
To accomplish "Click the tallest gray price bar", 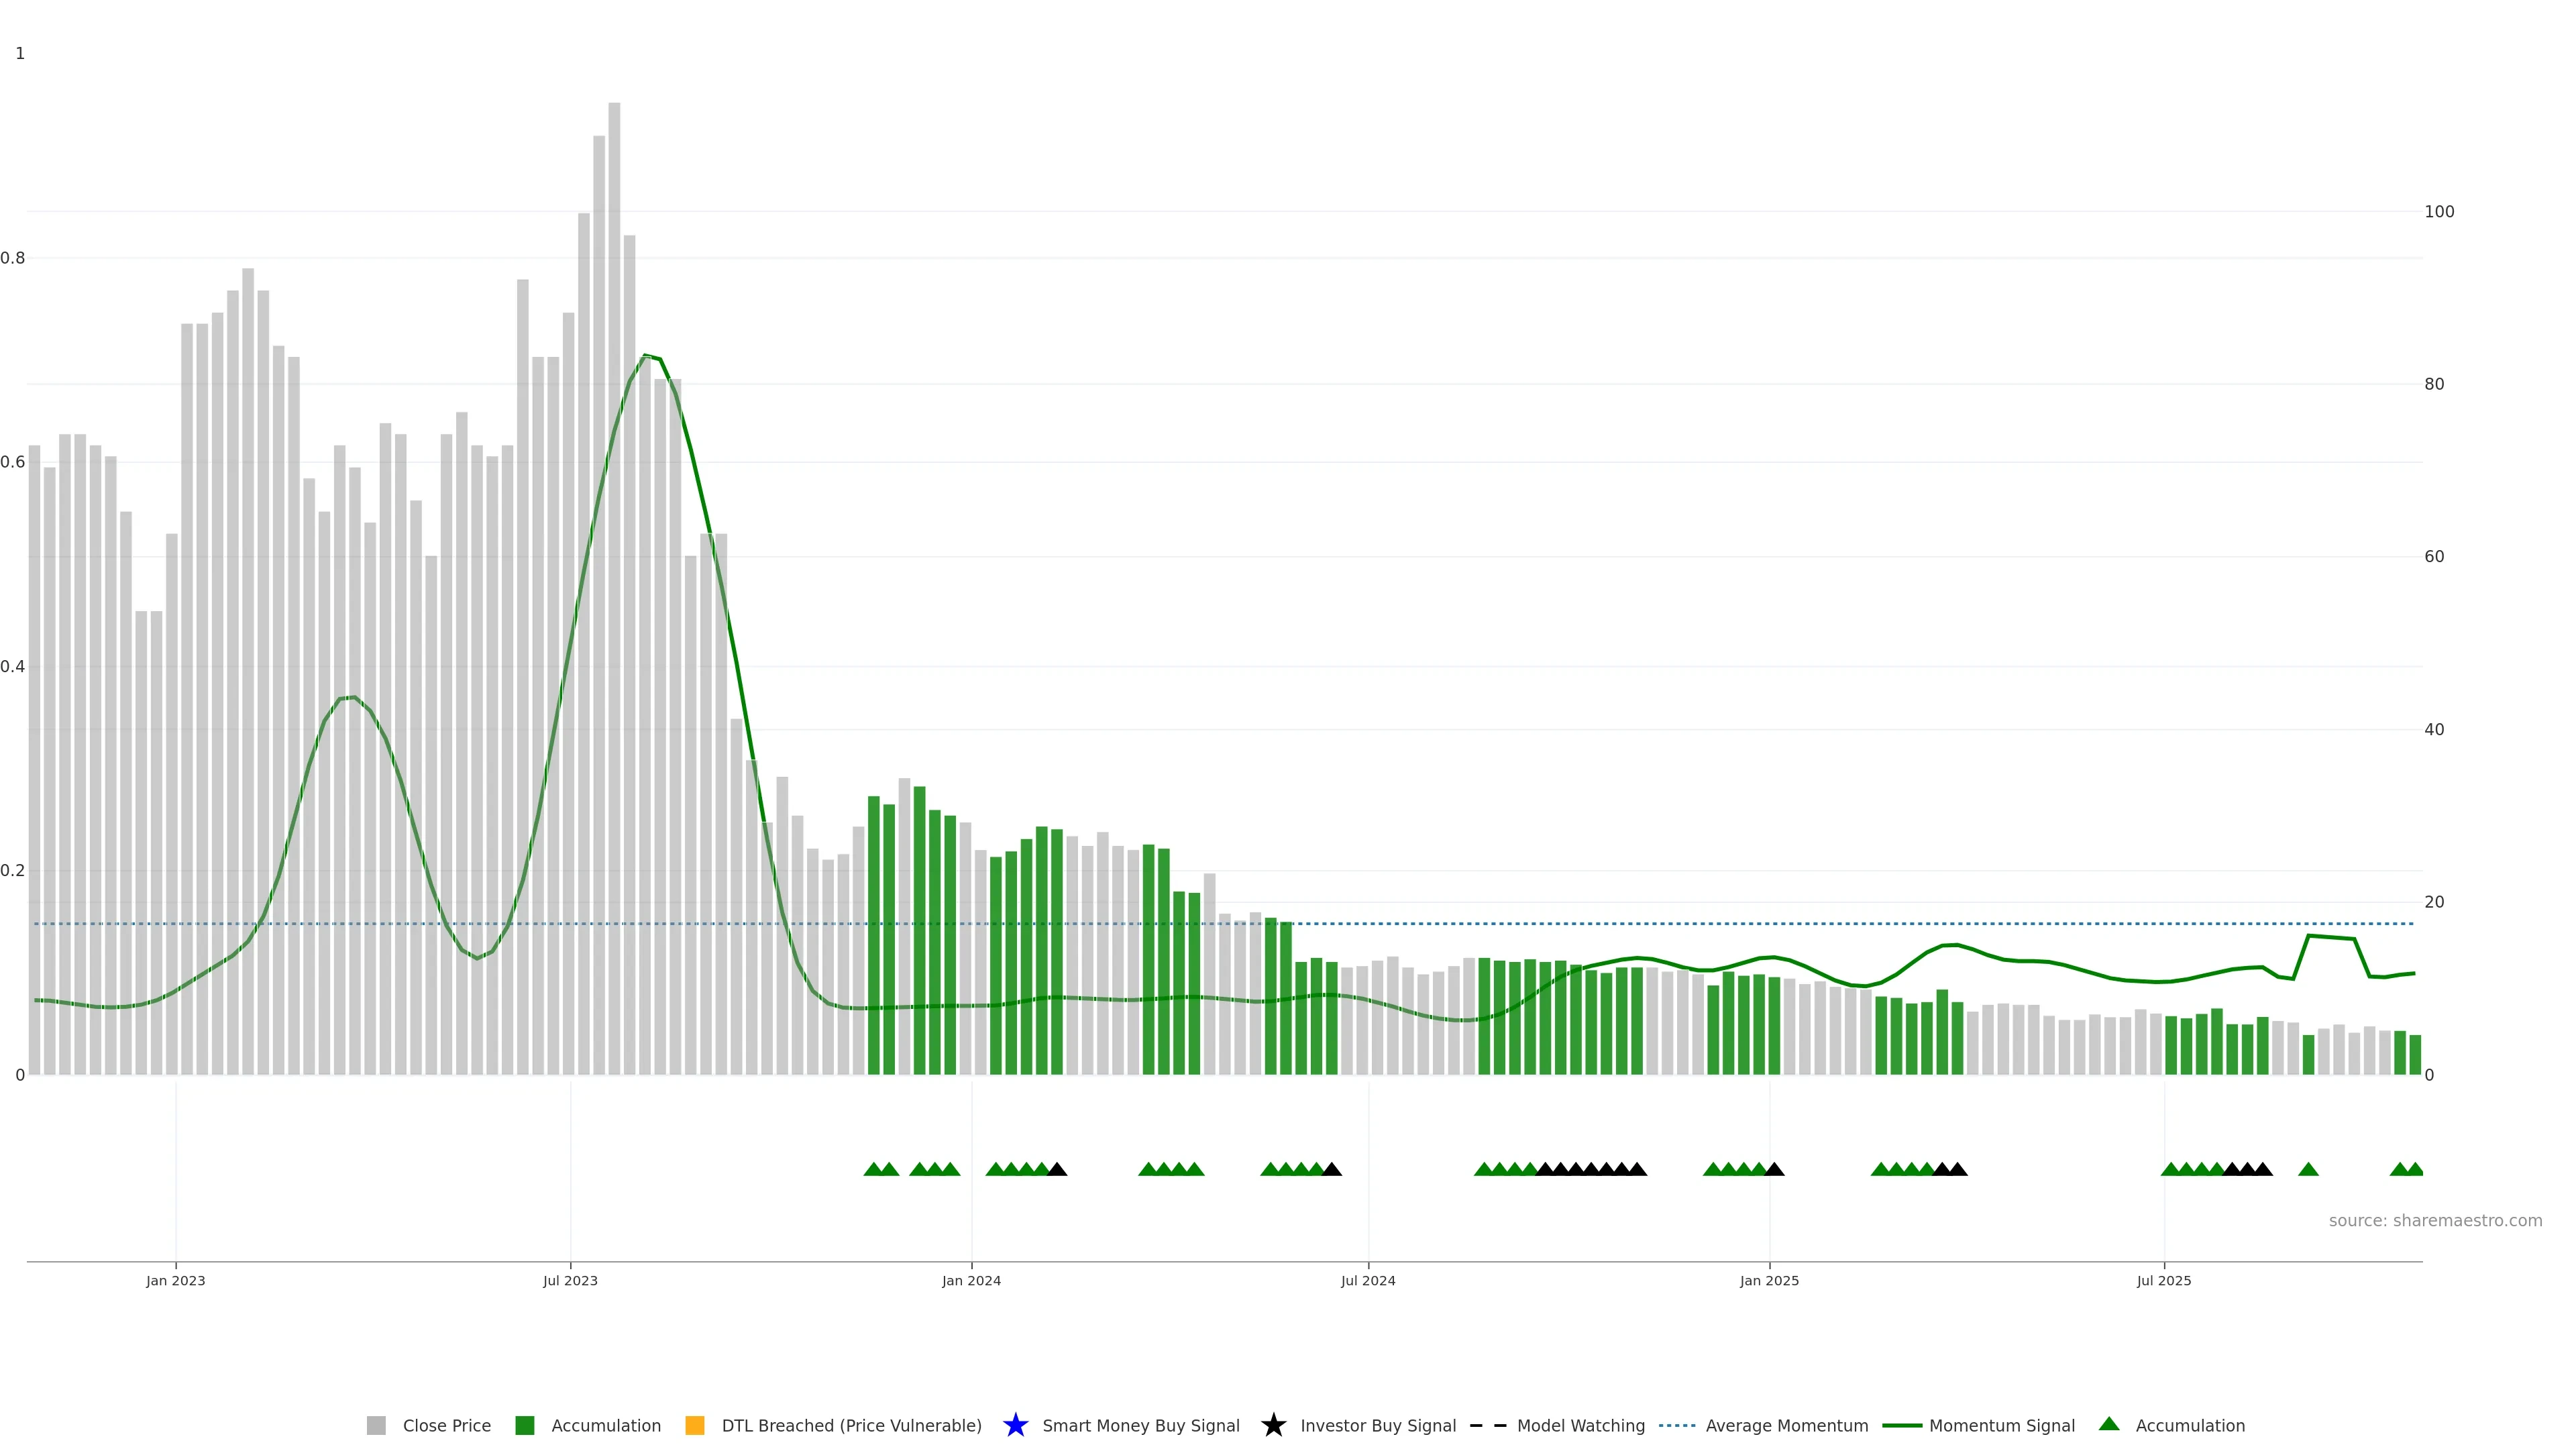I will 614,600.
